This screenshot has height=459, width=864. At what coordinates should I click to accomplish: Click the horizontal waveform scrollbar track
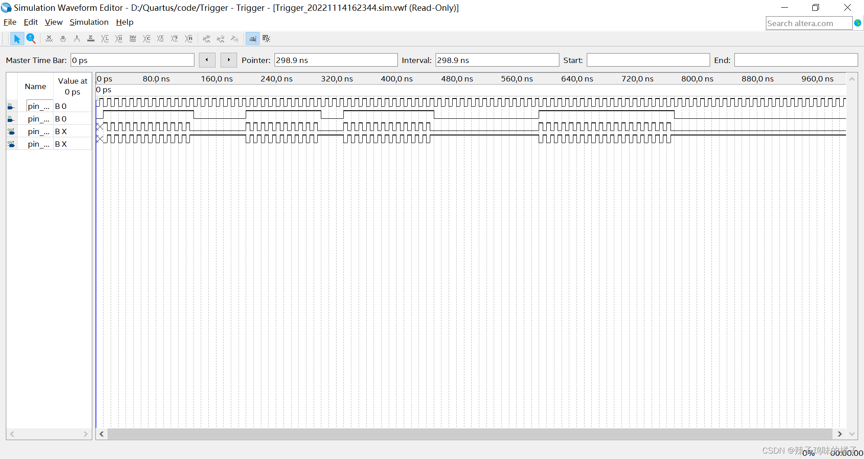[x=470, y=434]
